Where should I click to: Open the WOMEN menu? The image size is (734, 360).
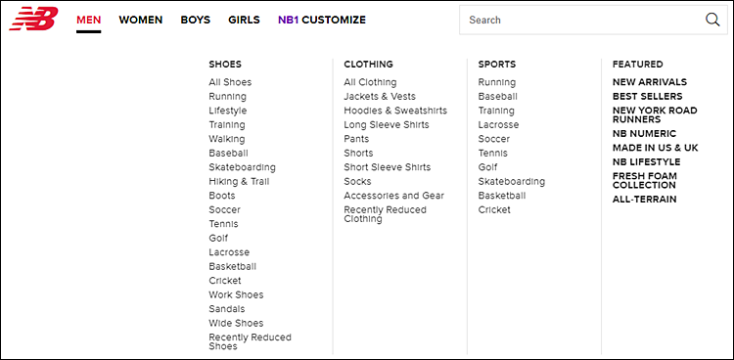140,20
